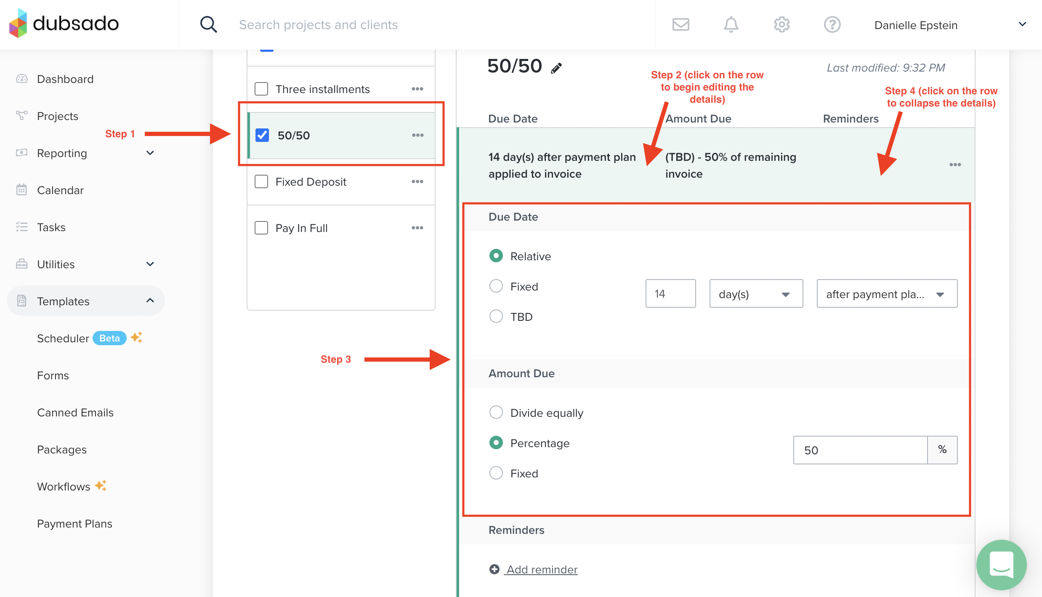The height and width of the screenshot is (597, 1042).
Task: Select the TBD due date radio
Action: [x=496, y=317]
